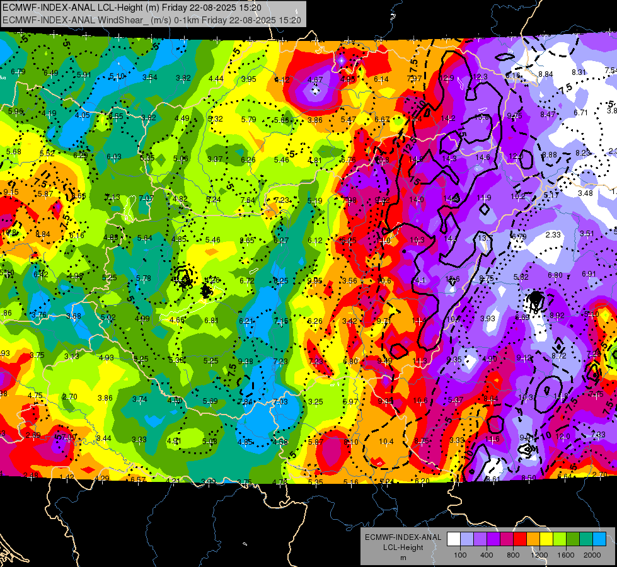Click the wind shear value 6.91
617x567 pixels.
pos(589,273)
